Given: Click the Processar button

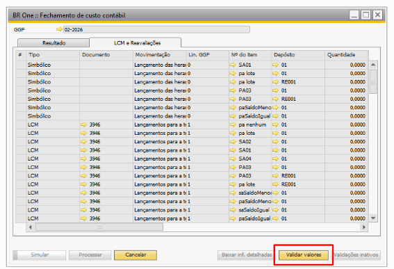Looking at the screenshot, I should pyautogui.click(x=90, y=255).
